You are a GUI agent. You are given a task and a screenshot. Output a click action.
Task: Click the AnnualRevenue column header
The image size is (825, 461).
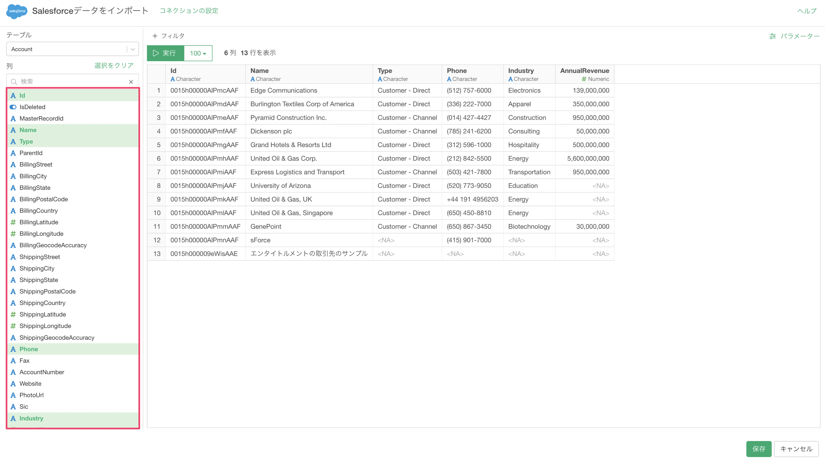585,74
